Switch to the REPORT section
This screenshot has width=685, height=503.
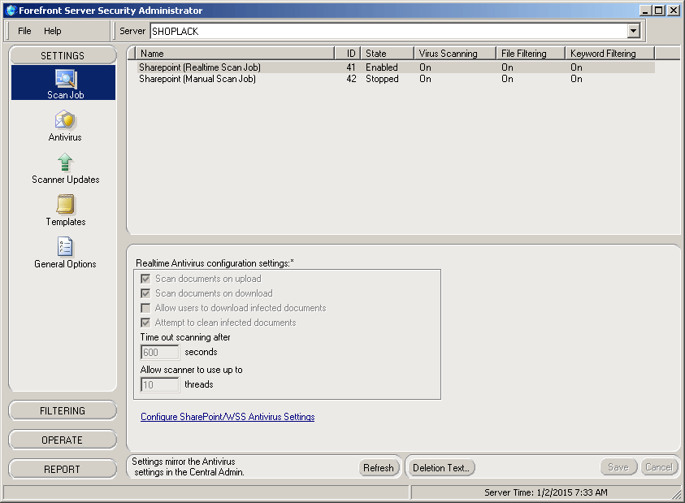pos(63,470)
